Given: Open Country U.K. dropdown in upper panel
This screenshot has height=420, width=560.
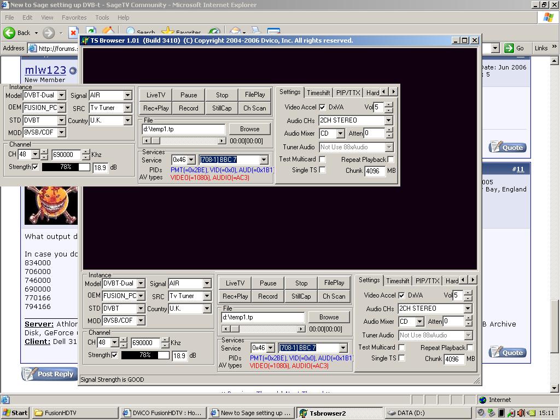Looking at the screenshot, I should (127, 120).
